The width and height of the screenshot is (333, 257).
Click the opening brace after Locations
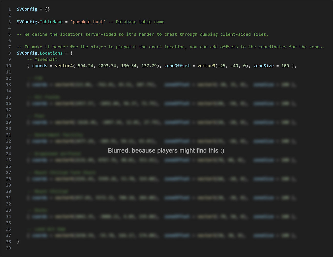[x=71, y=53]
